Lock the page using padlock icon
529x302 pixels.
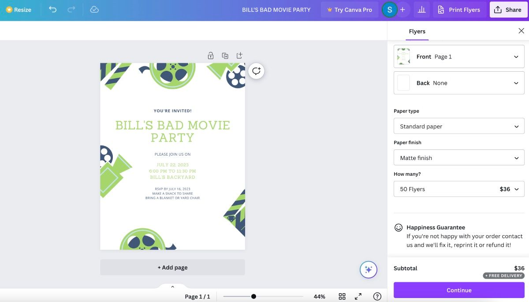(x=211, y=56)
